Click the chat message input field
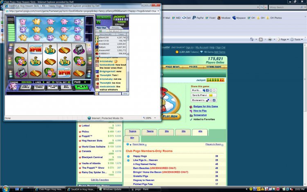 (110, 94)
